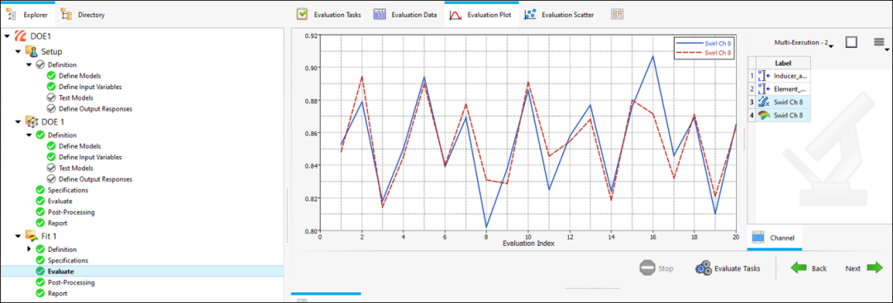Open the Evaluation Scatter tab
Screen dimensions: 893x303
click(x=559, y=15)
